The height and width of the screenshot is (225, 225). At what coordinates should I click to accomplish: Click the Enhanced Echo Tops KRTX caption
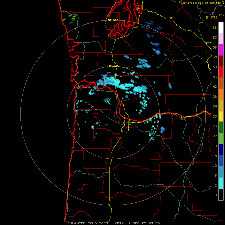click(113, 223)
